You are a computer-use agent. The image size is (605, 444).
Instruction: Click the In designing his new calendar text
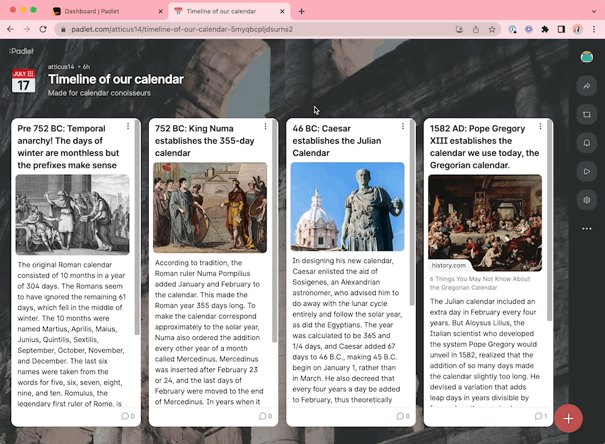tap(347, 330)
